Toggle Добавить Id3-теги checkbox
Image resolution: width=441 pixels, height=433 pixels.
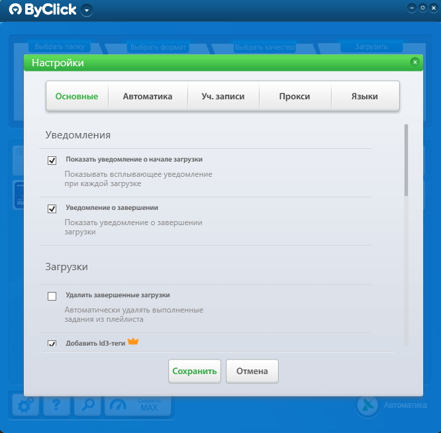52,344
